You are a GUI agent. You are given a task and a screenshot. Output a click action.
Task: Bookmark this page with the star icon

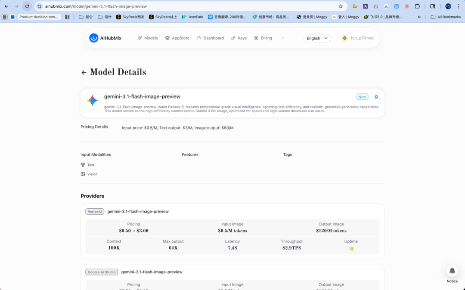341,6
